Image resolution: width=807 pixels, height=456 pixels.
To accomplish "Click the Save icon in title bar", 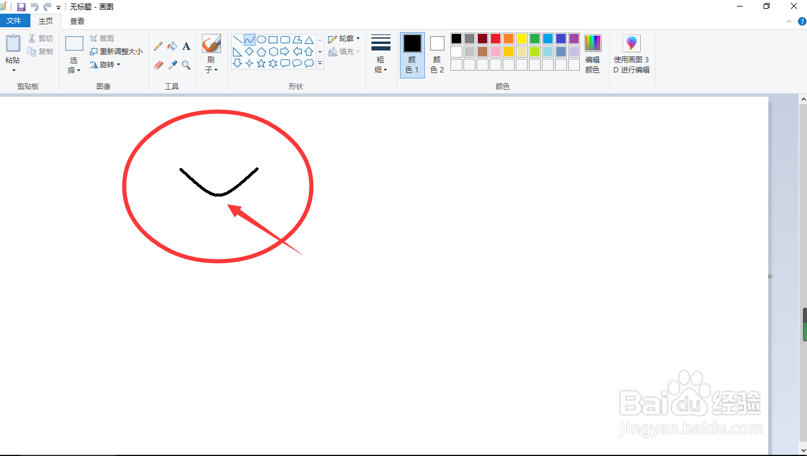I will (21, 7).
